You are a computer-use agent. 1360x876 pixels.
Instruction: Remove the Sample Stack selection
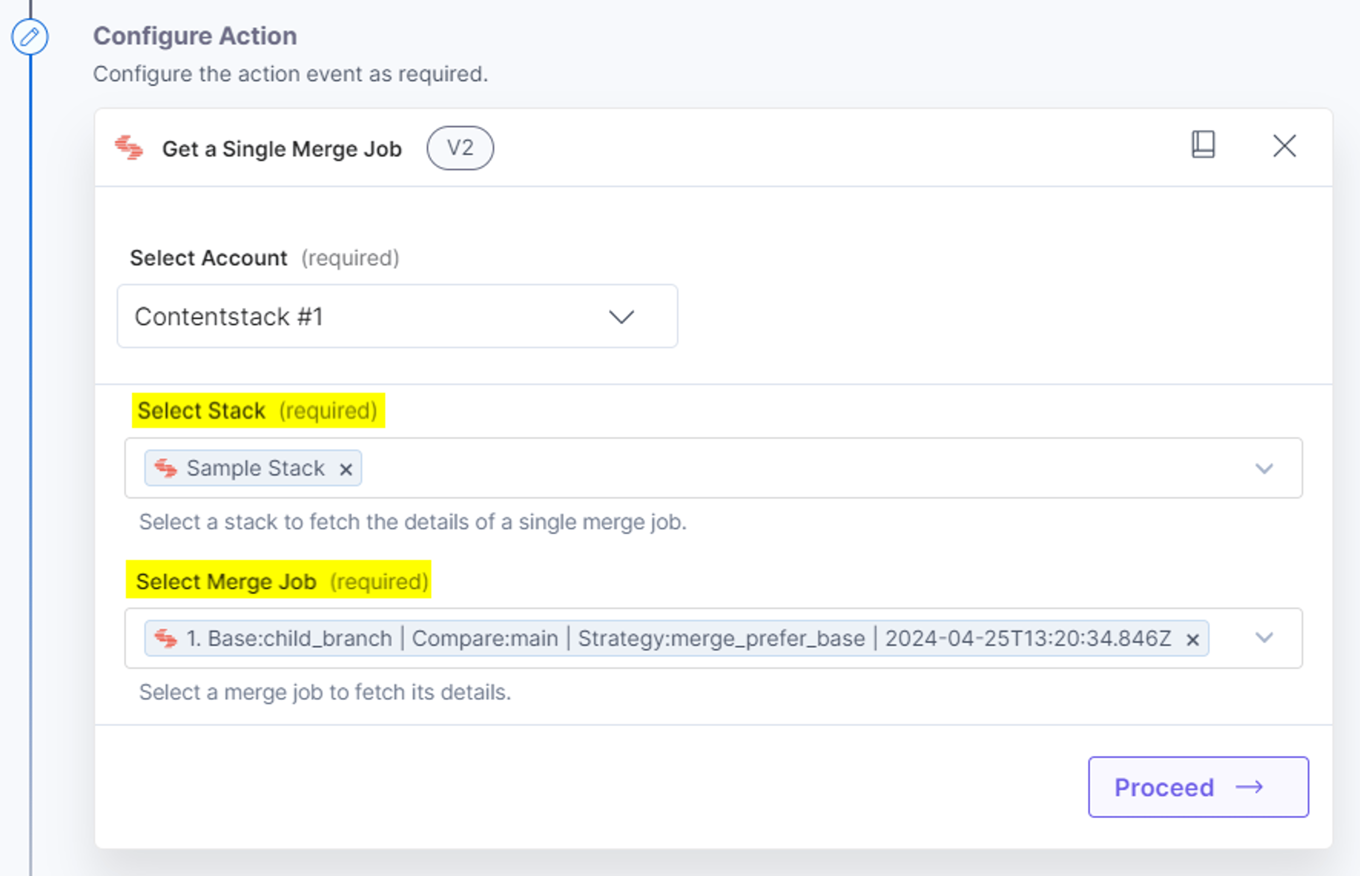346,469
